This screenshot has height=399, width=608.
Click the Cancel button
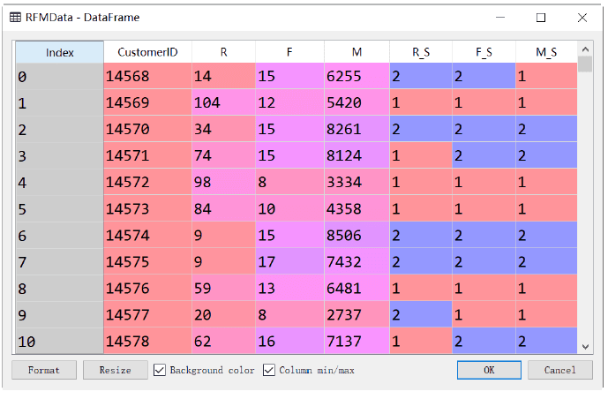point(559,370)
